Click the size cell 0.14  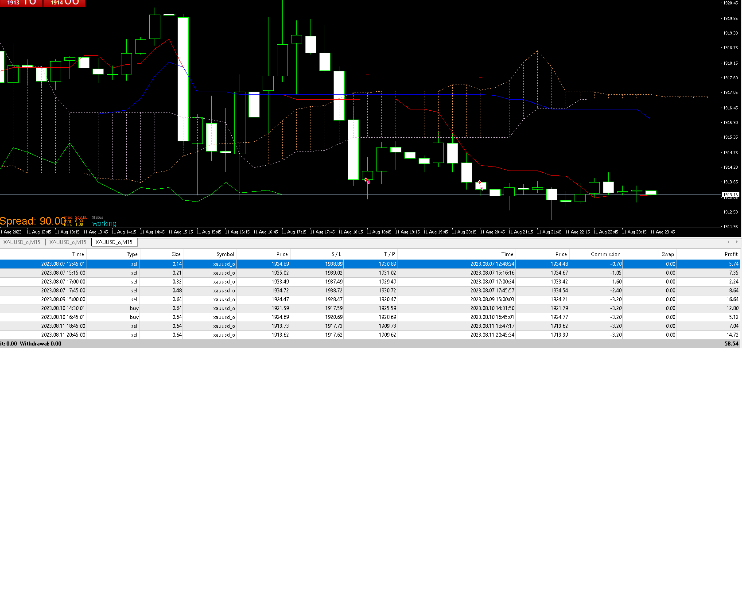coord(177,264)
